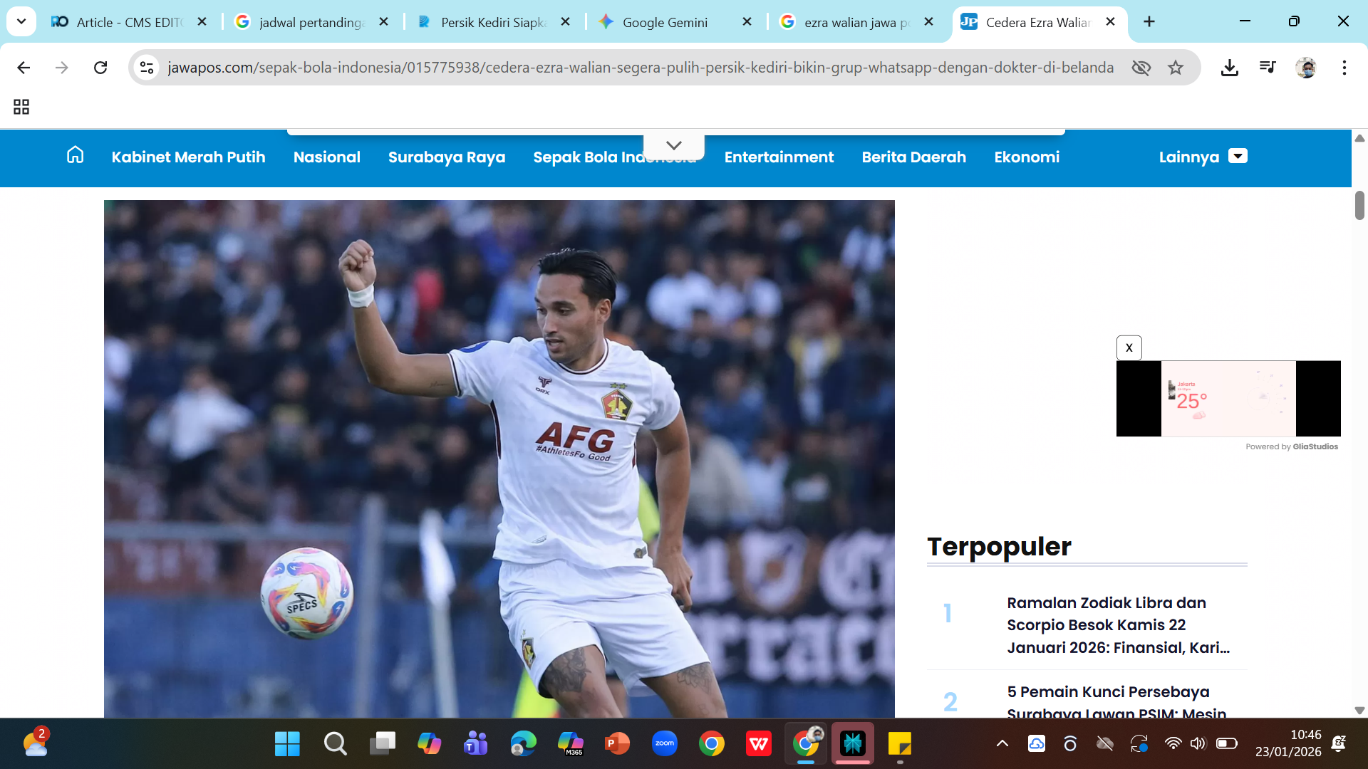Open Windows taskbar search
1368x769 pixels.
coord(335,744)
